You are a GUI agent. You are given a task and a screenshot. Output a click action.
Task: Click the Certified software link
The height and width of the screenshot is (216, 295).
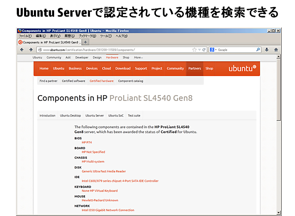pos(73,81)
